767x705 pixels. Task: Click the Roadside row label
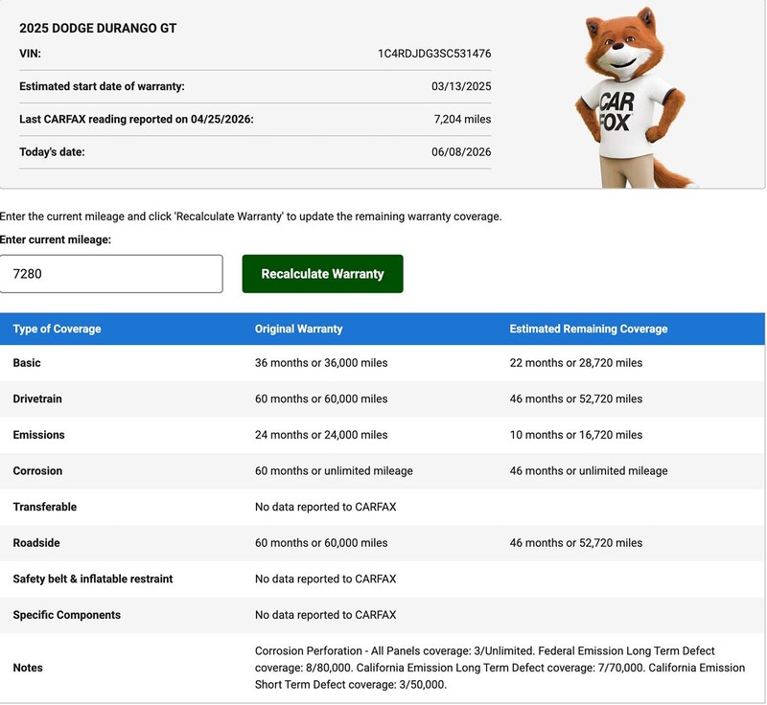(36, 543)
